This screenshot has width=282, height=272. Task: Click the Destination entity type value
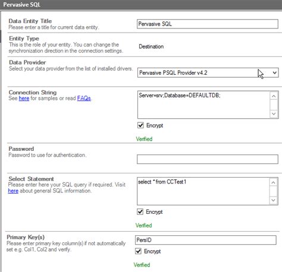click(x=151, y=46)
